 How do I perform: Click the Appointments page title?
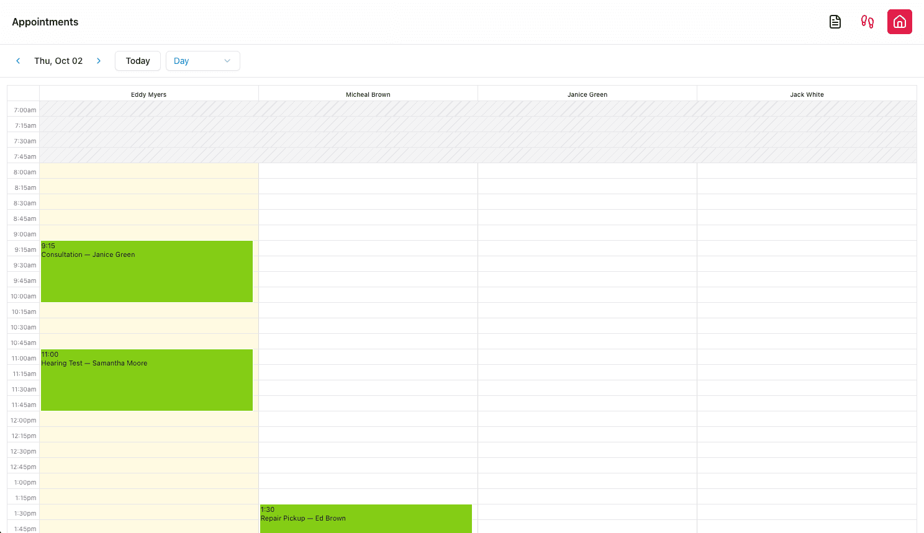(x=45, y=22)
